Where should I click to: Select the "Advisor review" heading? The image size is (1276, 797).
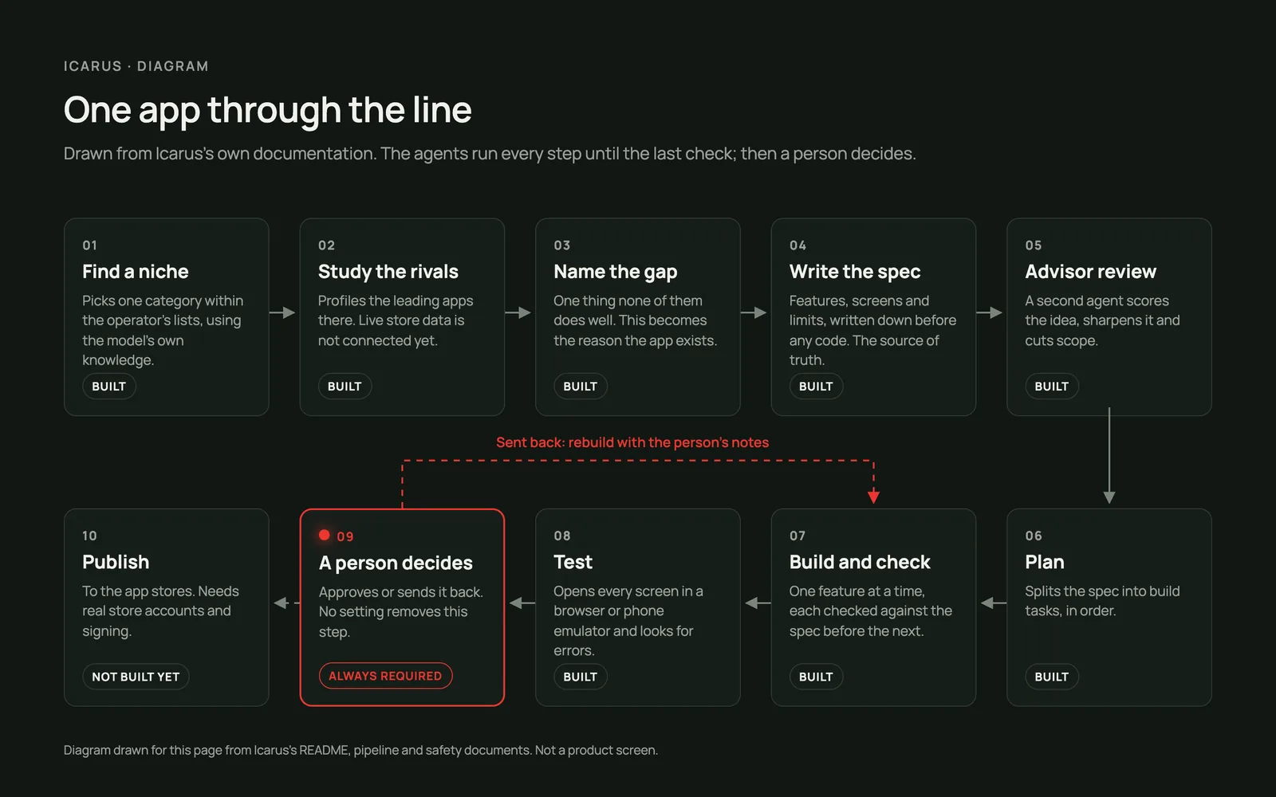(x=1091, y=272)
